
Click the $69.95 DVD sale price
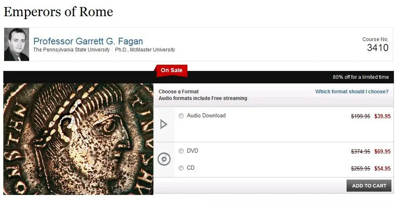[x=382, y=151]
